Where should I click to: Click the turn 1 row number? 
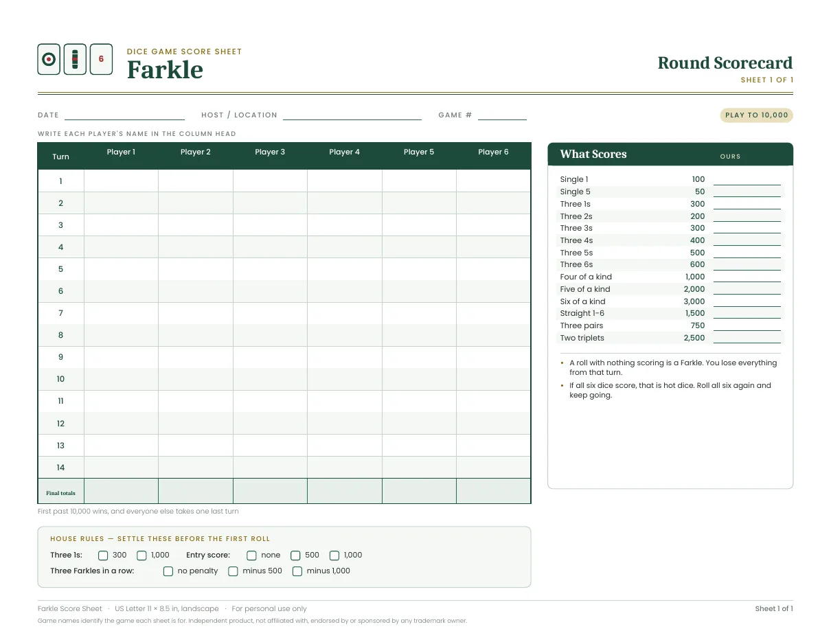(60, 181)
